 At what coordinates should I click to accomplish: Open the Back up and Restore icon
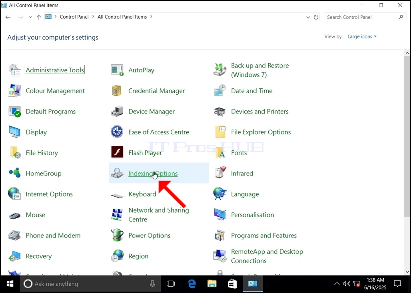pos(220,70)
